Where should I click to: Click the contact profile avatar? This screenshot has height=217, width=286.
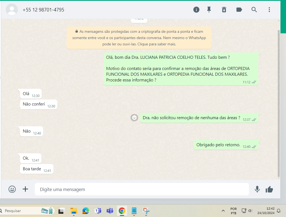[x=12, y=10]
